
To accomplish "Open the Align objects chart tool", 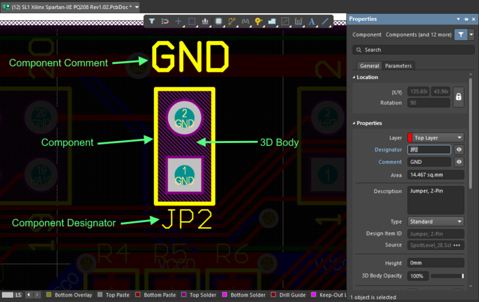I will point(205,22).
